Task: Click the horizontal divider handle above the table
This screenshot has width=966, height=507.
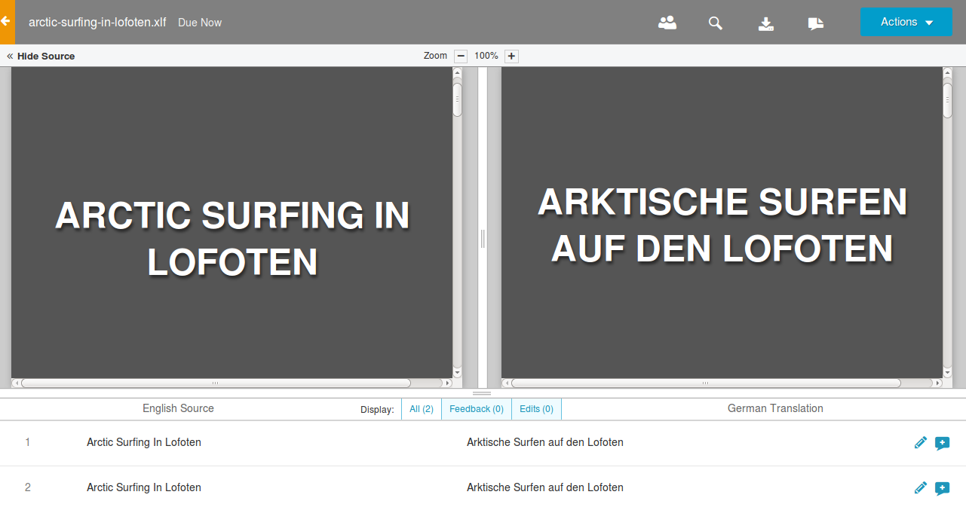Action: click(482, 393)
